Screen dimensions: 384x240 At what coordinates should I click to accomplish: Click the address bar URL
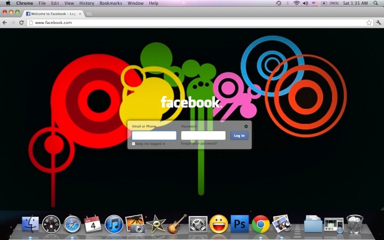click(x=53, y=23)
